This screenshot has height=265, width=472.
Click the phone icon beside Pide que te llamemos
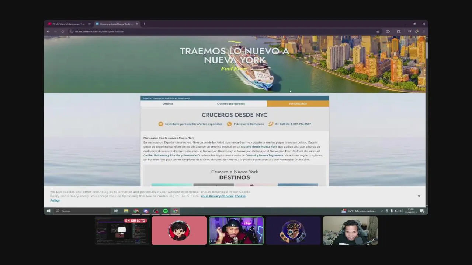pyautogui.click(x=229, y=124)
